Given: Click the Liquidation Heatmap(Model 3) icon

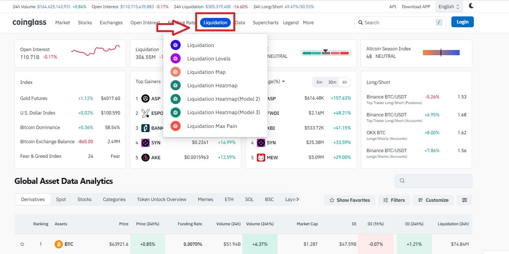Looking at the screenshot, I should 176,112.
